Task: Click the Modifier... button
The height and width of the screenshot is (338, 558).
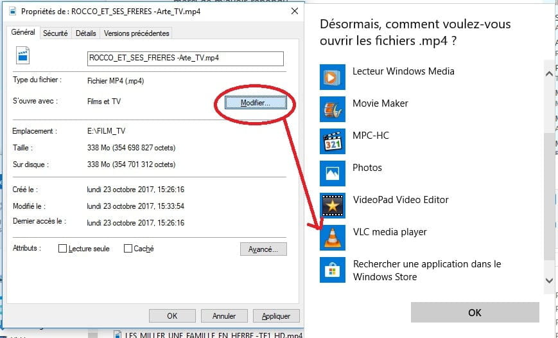Action: (x=256, y=103)
